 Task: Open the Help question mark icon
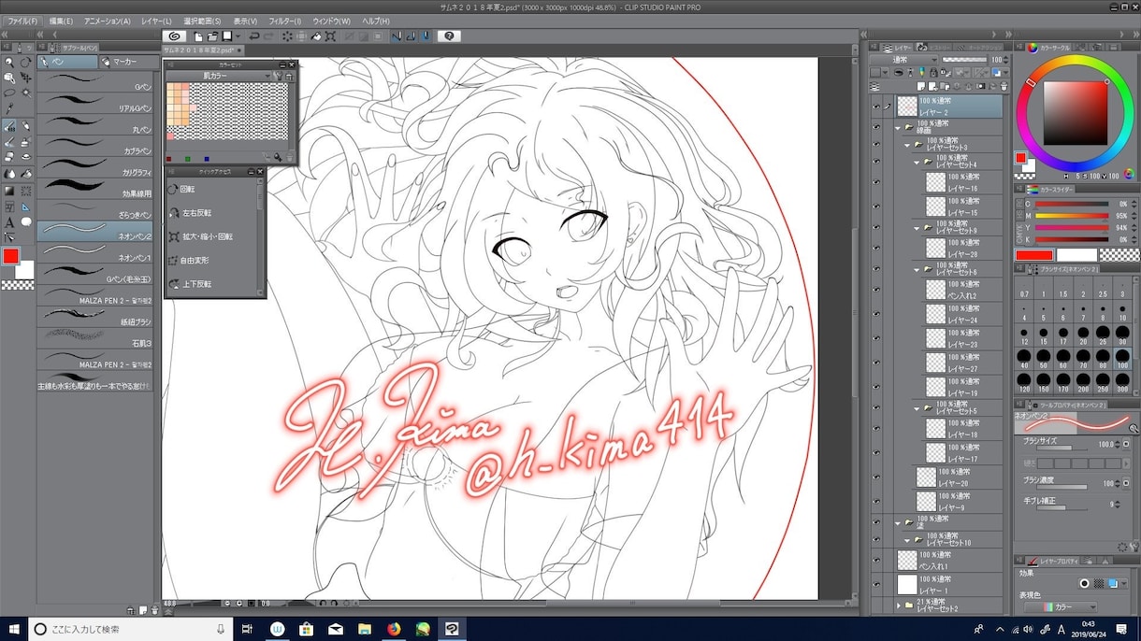(449, 36)
